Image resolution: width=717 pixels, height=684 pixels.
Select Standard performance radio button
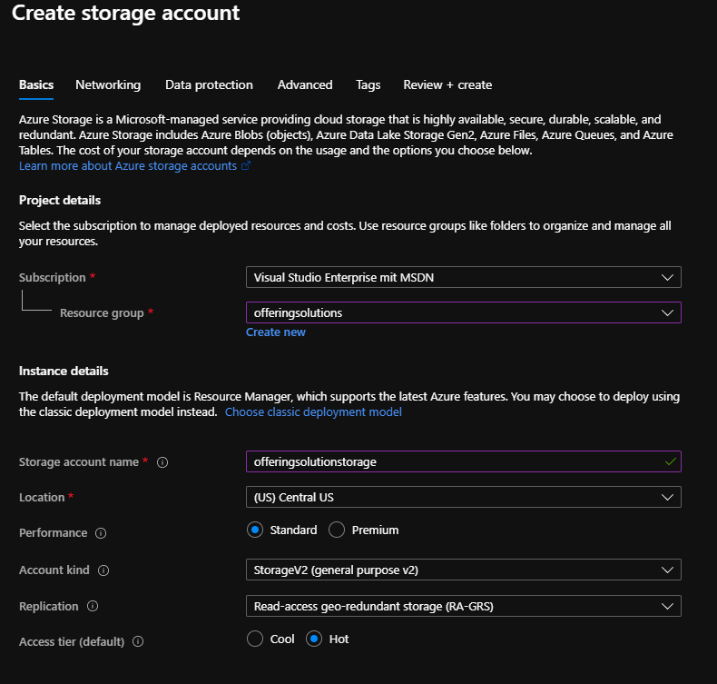tap(255, 530)
